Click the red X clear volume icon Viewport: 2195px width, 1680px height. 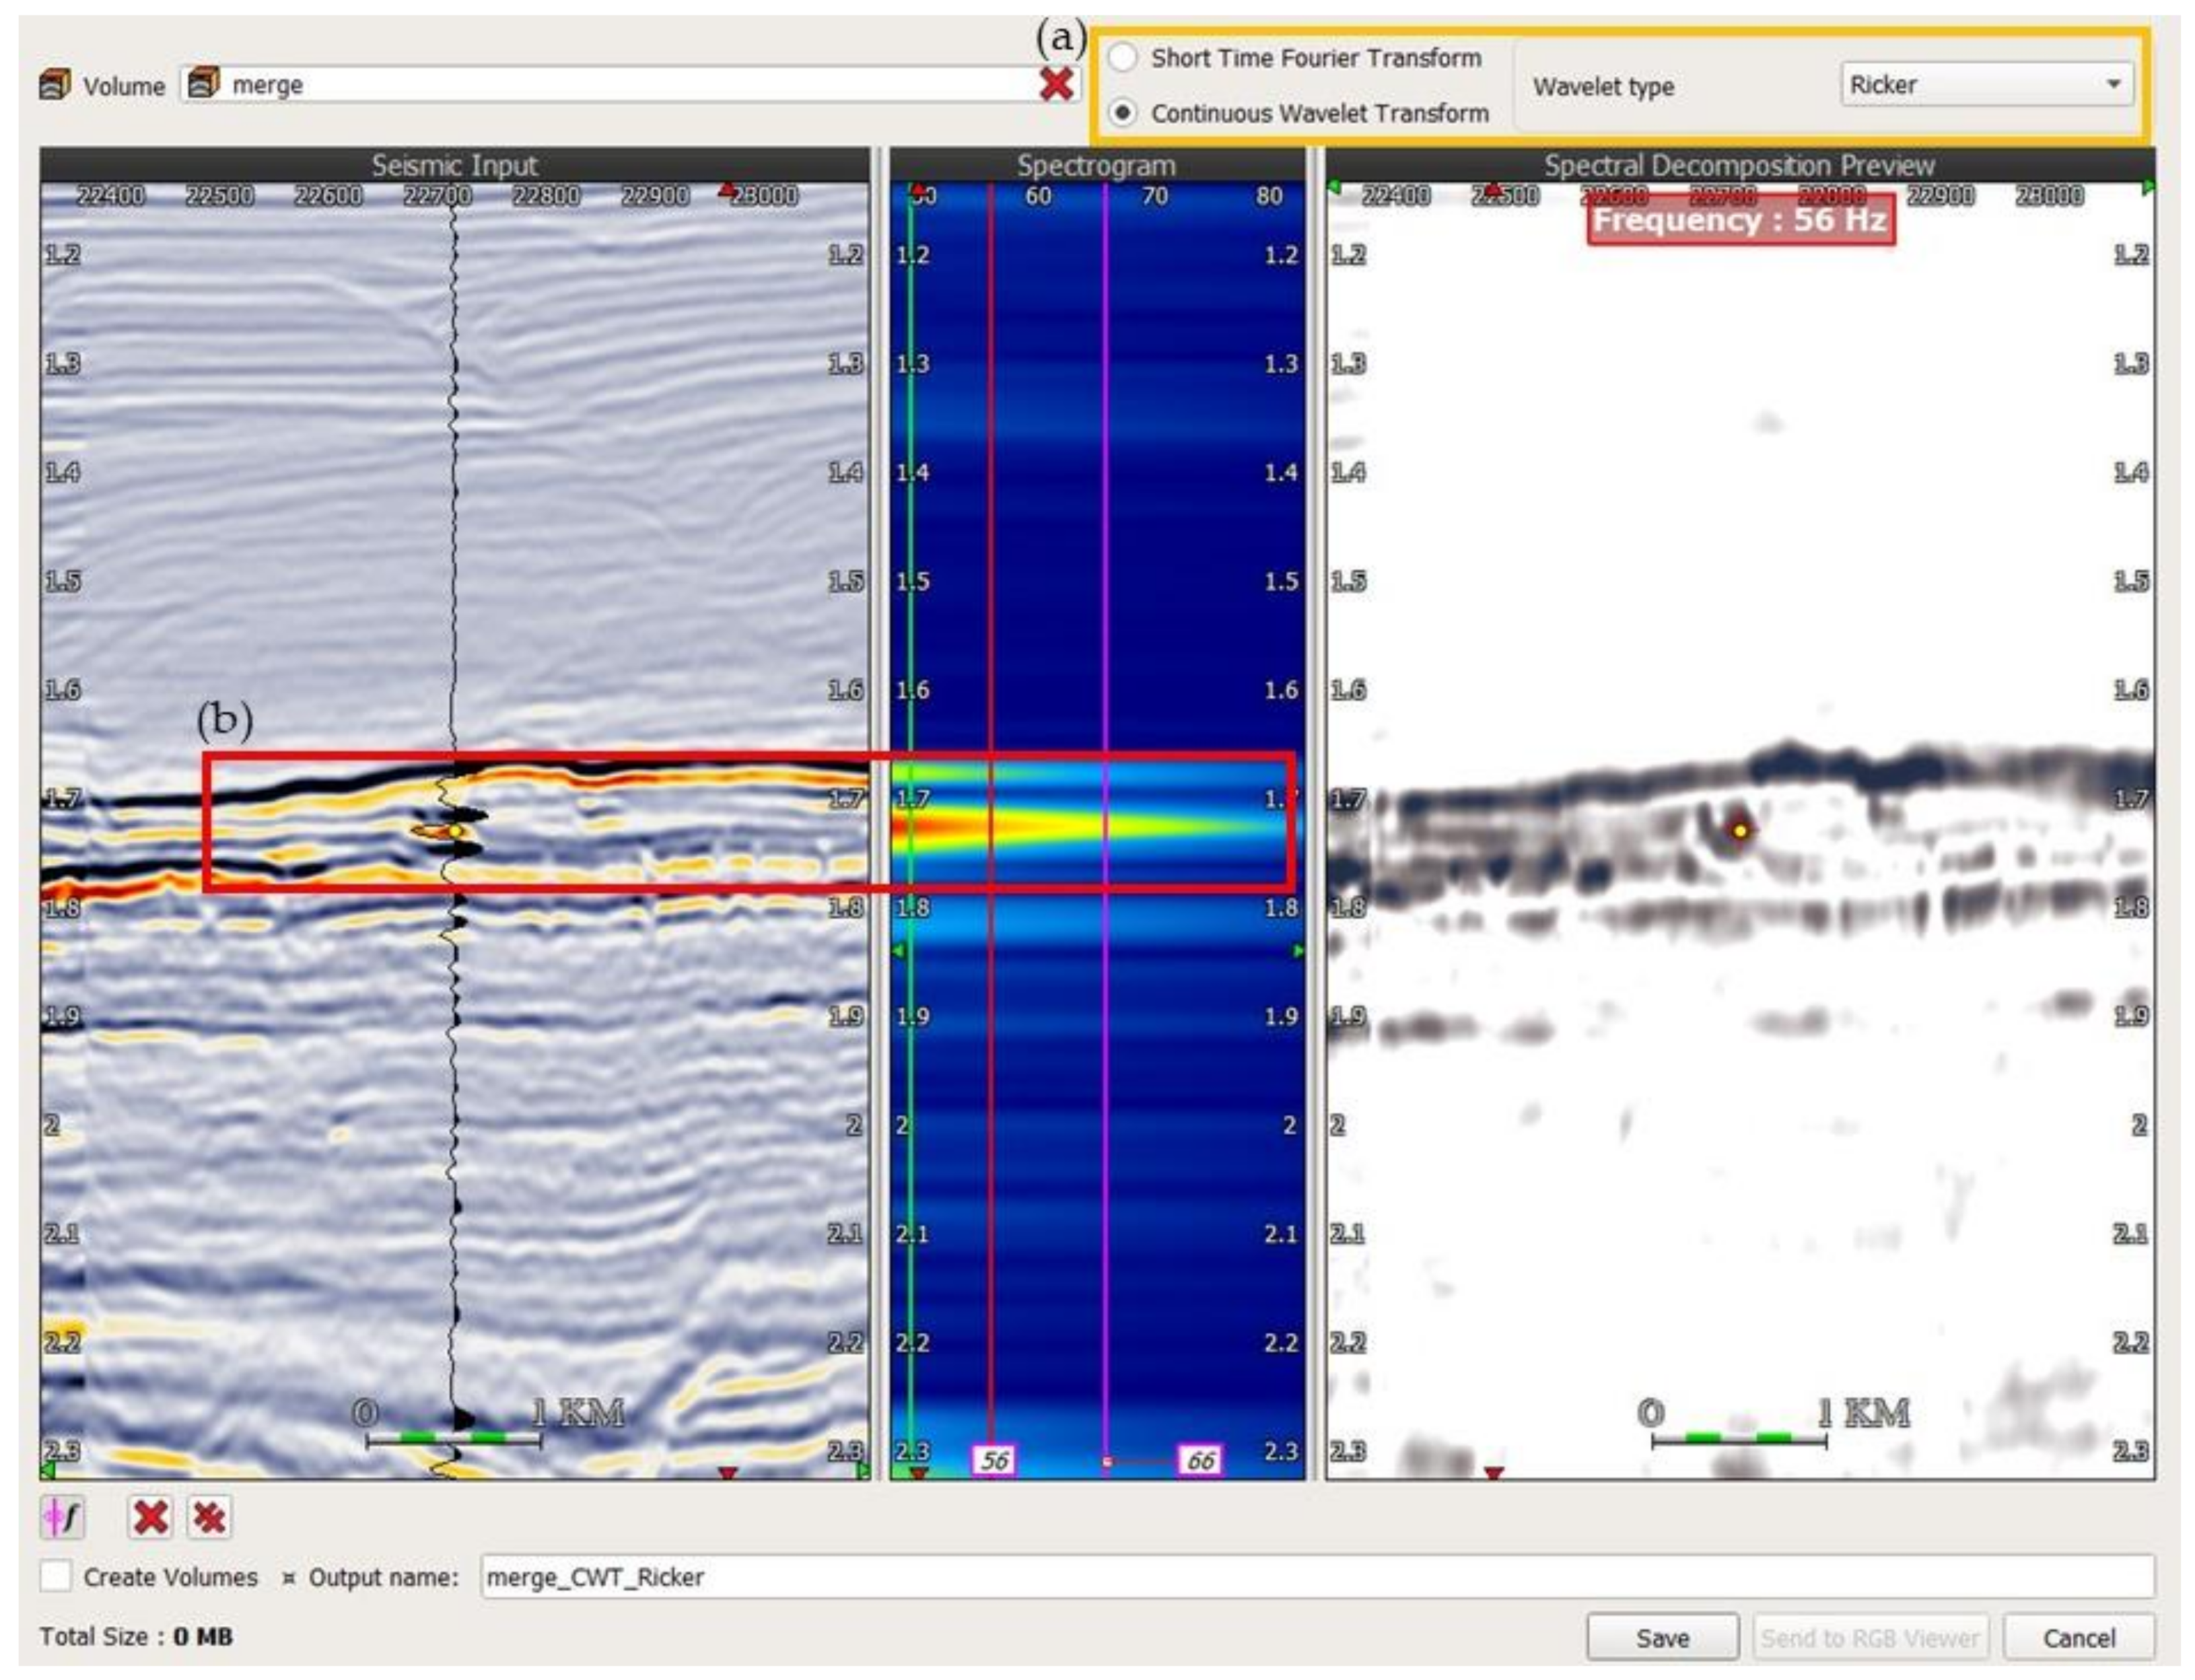click(x=1056, y=85)
